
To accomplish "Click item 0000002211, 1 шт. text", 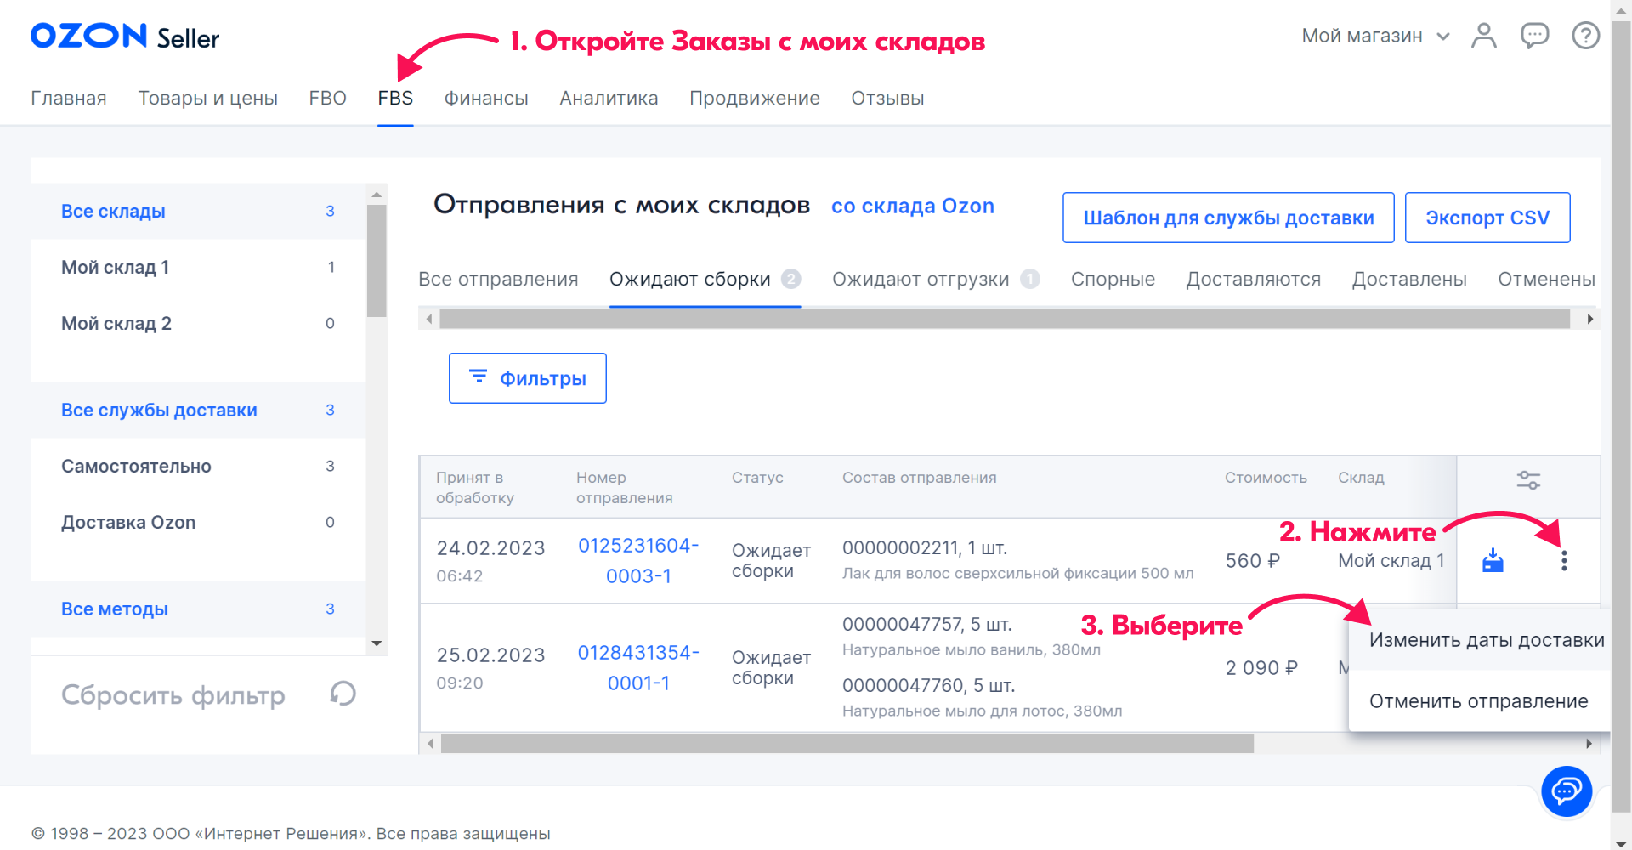I will pos(925,548).
